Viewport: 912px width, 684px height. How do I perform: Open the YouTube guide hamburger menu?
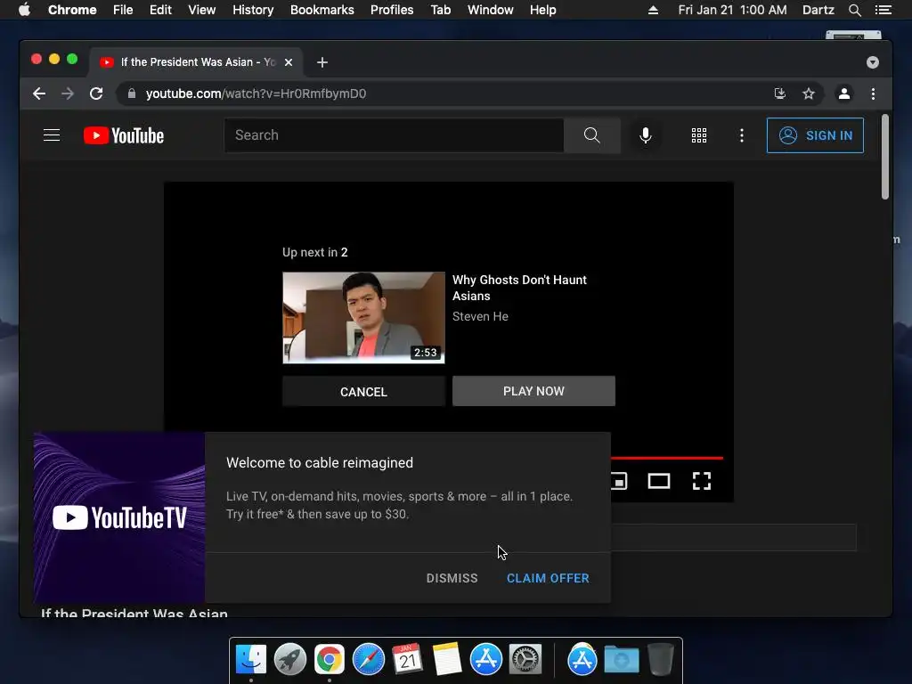(x=52, y=135)
